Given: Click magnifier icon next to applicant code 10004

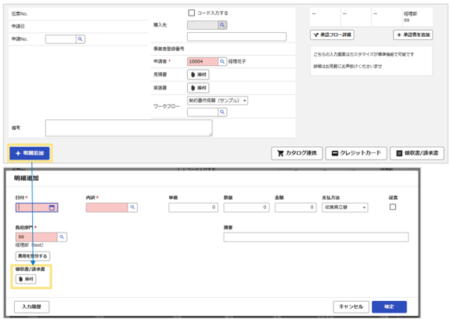Looking at the screenshot, I should click(x=222, y=61).
